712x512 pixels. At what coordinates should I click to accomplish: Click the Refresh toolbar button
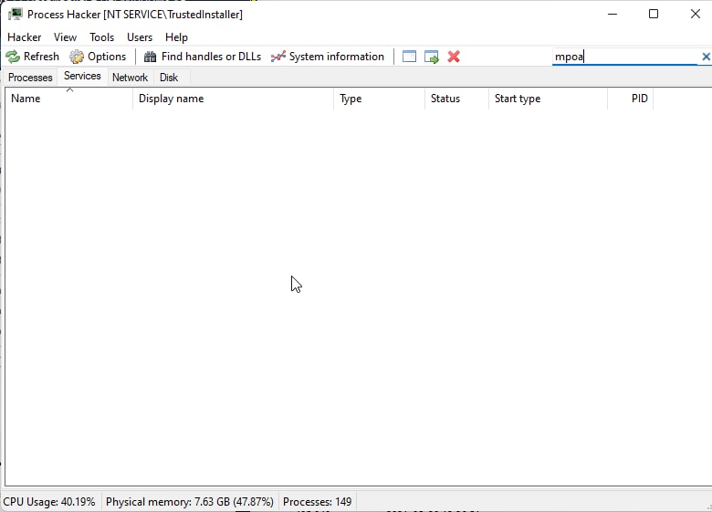[32, 57]
